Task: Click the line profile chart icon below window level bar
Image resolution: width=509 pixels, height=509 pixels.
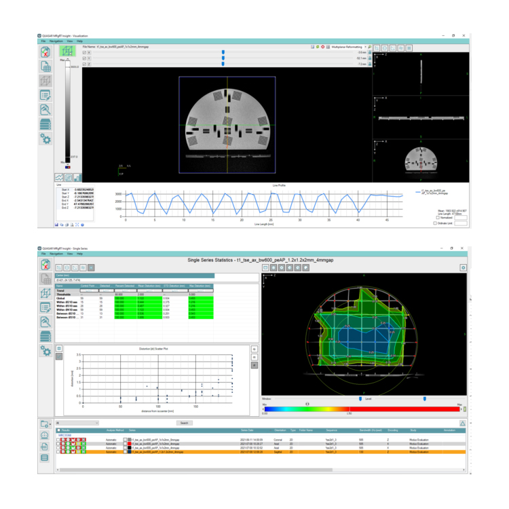Action: coord(59,177)
